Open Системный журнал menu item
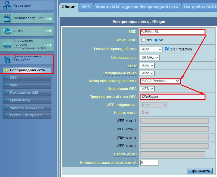Image resolution: width=217 pixels, height=177 pixels. point(27,115)
